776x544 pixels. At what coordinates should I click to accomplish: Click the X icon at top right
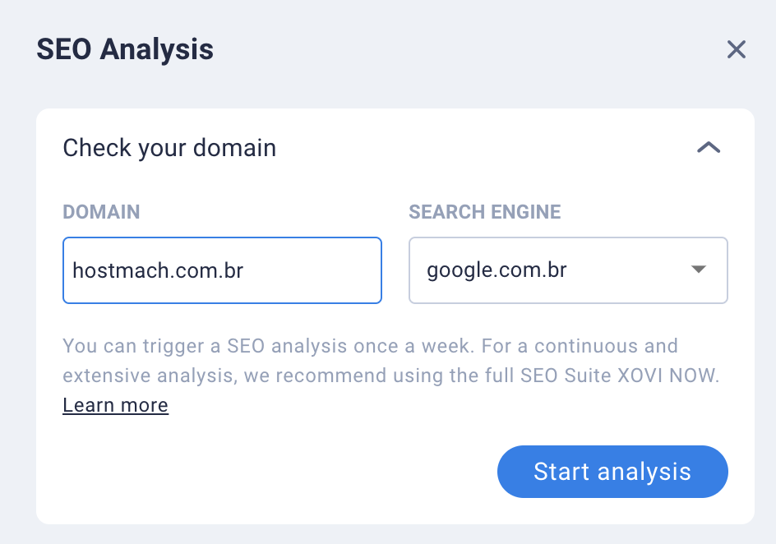tap(737, 49)
